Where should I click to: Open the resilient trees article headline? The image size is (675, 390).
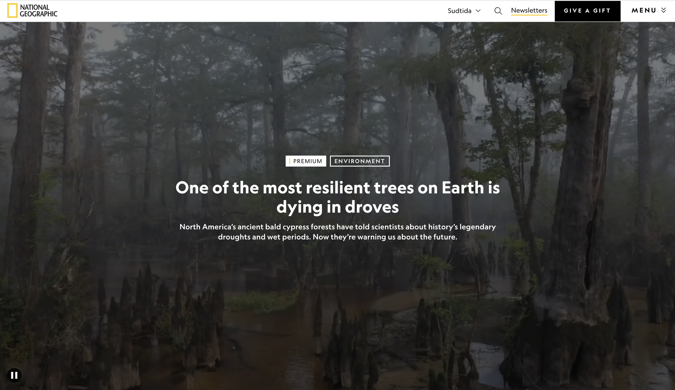(x=337, y=188)
